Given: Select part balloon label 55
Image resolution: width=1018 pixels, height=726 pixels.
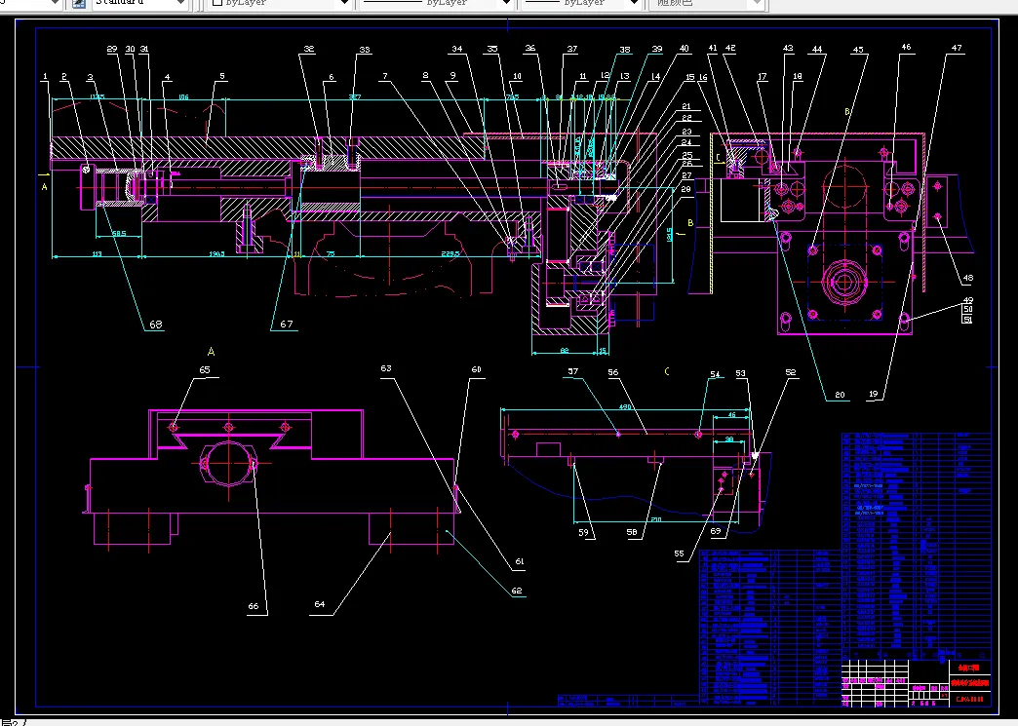Looking at the screenshot, I should [679, 554].
